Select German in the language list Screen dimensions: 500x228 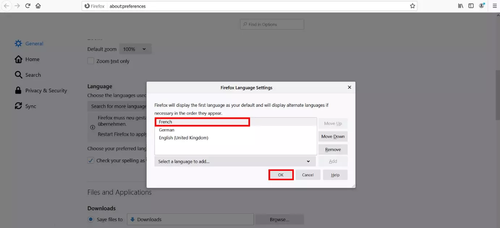(167, 130)
